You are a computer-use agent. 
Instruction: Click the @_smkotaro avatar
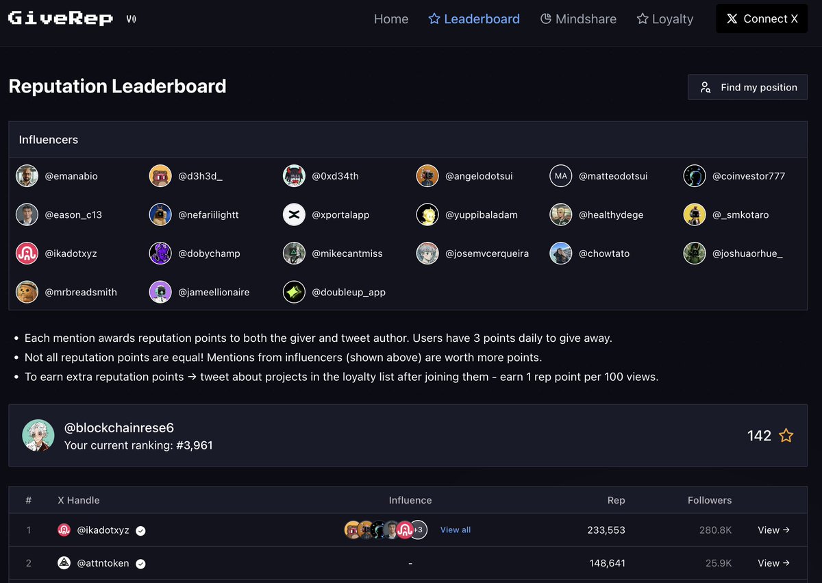(x=695, y=214)
